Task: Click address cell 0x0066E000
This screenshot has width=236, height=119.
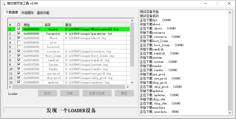Action: pos(32,82)
